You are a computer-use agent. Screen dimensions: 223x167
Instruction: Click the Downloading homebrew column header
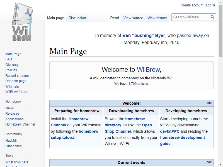point(132,111)
